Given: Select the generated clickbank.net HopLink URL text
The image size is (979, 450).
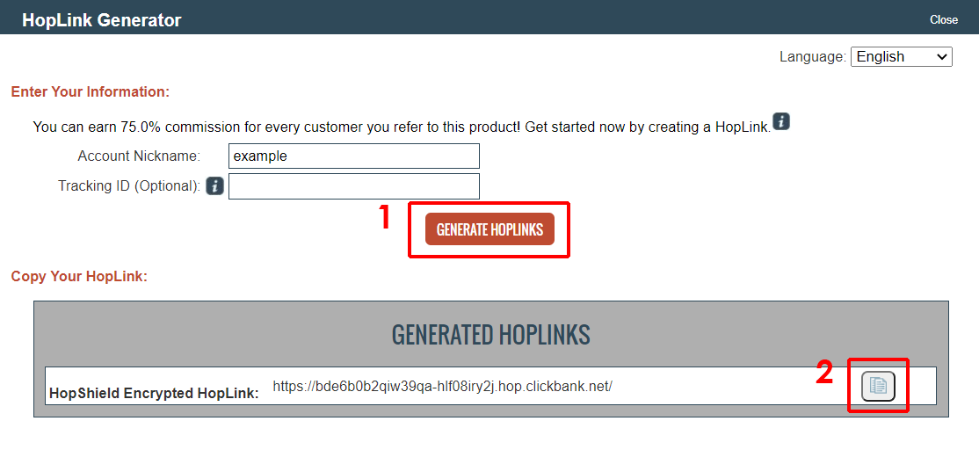Looking at the screenshot, I should click(x=443, y=387).
